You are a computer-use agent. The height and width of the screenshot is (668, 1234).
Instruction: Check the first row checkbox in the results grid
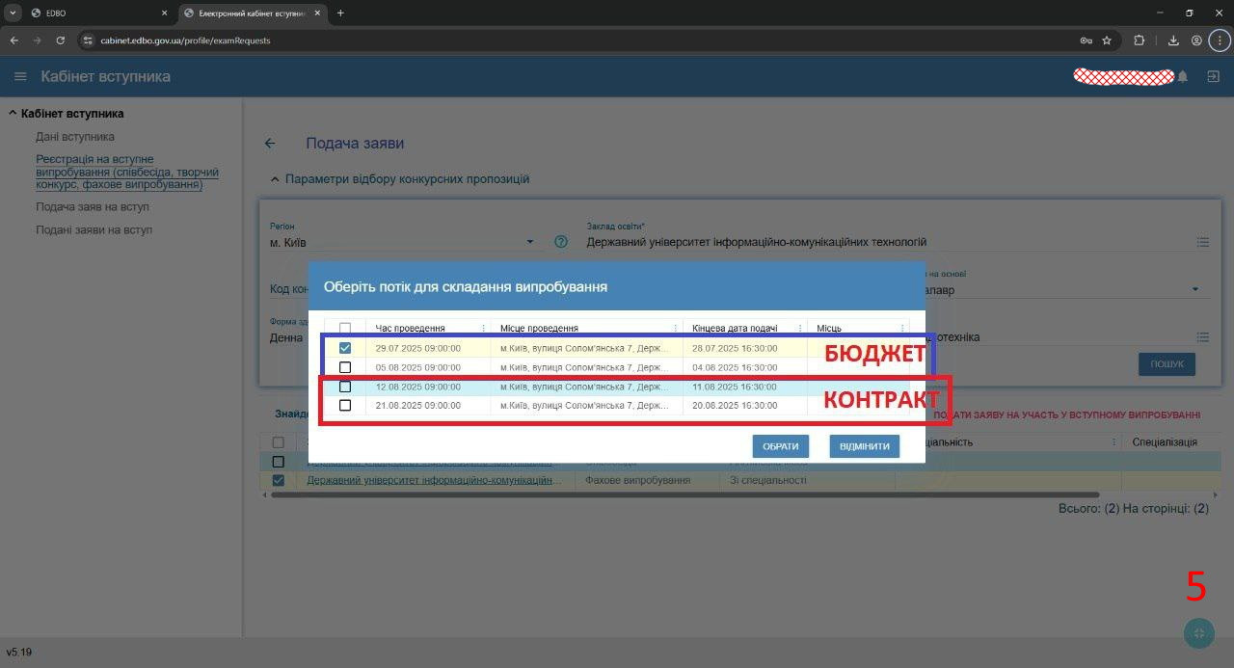[x=279, y=462]
